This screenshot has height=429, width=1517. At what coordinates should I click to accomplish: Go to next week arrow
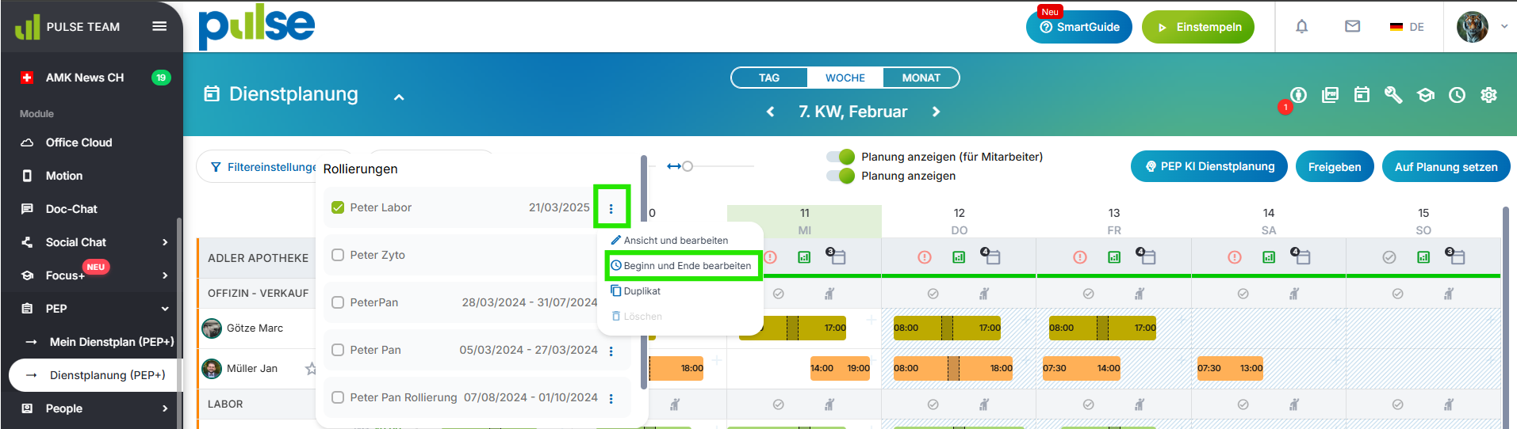pyautogui.click(x=936, y=112)
